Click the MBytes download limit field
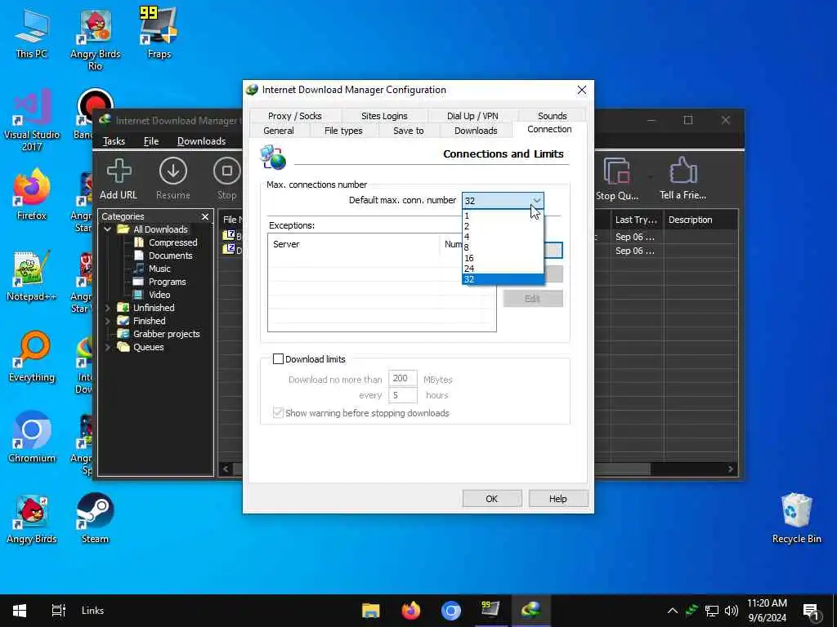837x627 pixels. (x=402, y=379)
